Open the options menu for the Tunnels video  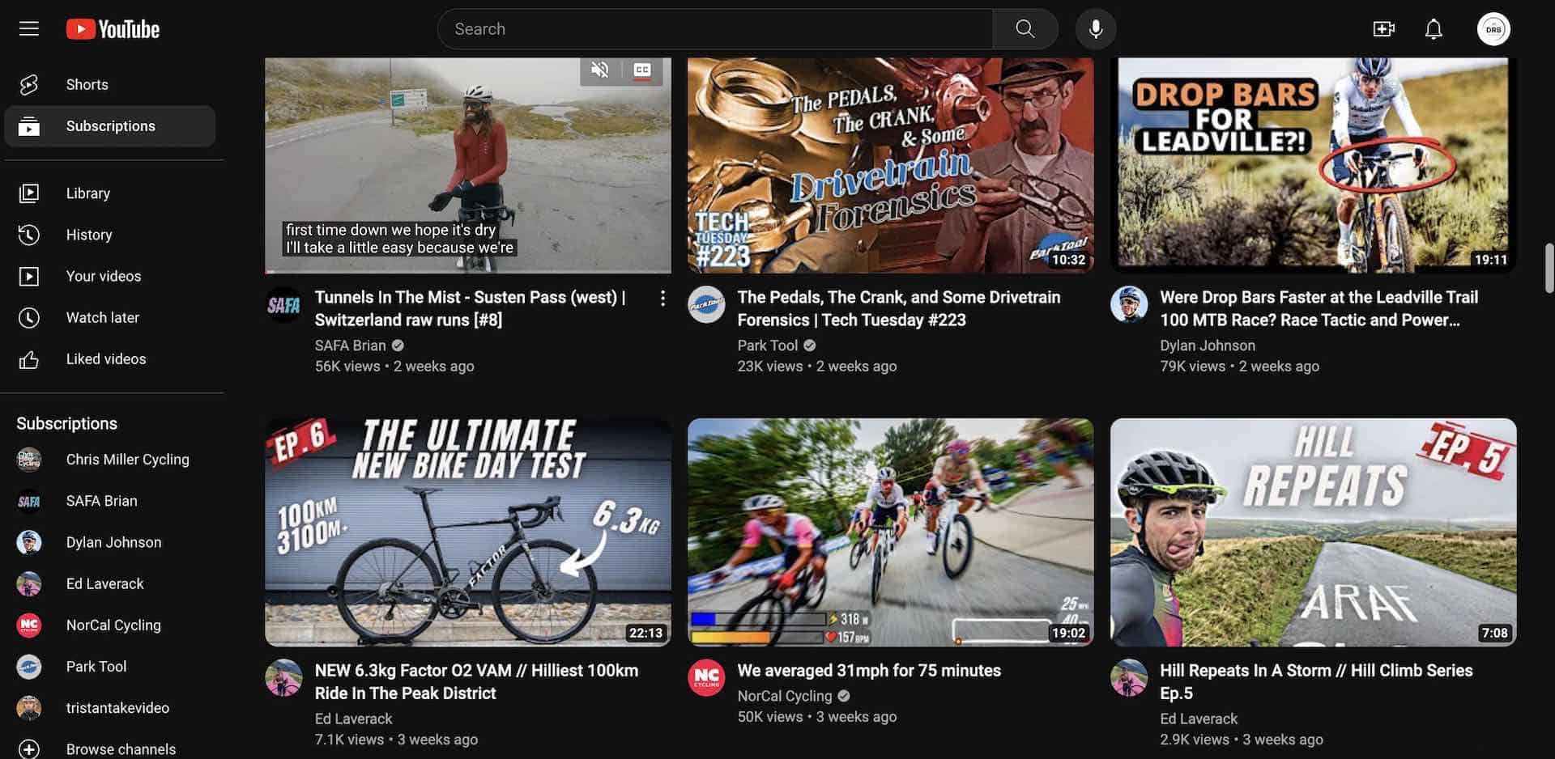662,298
